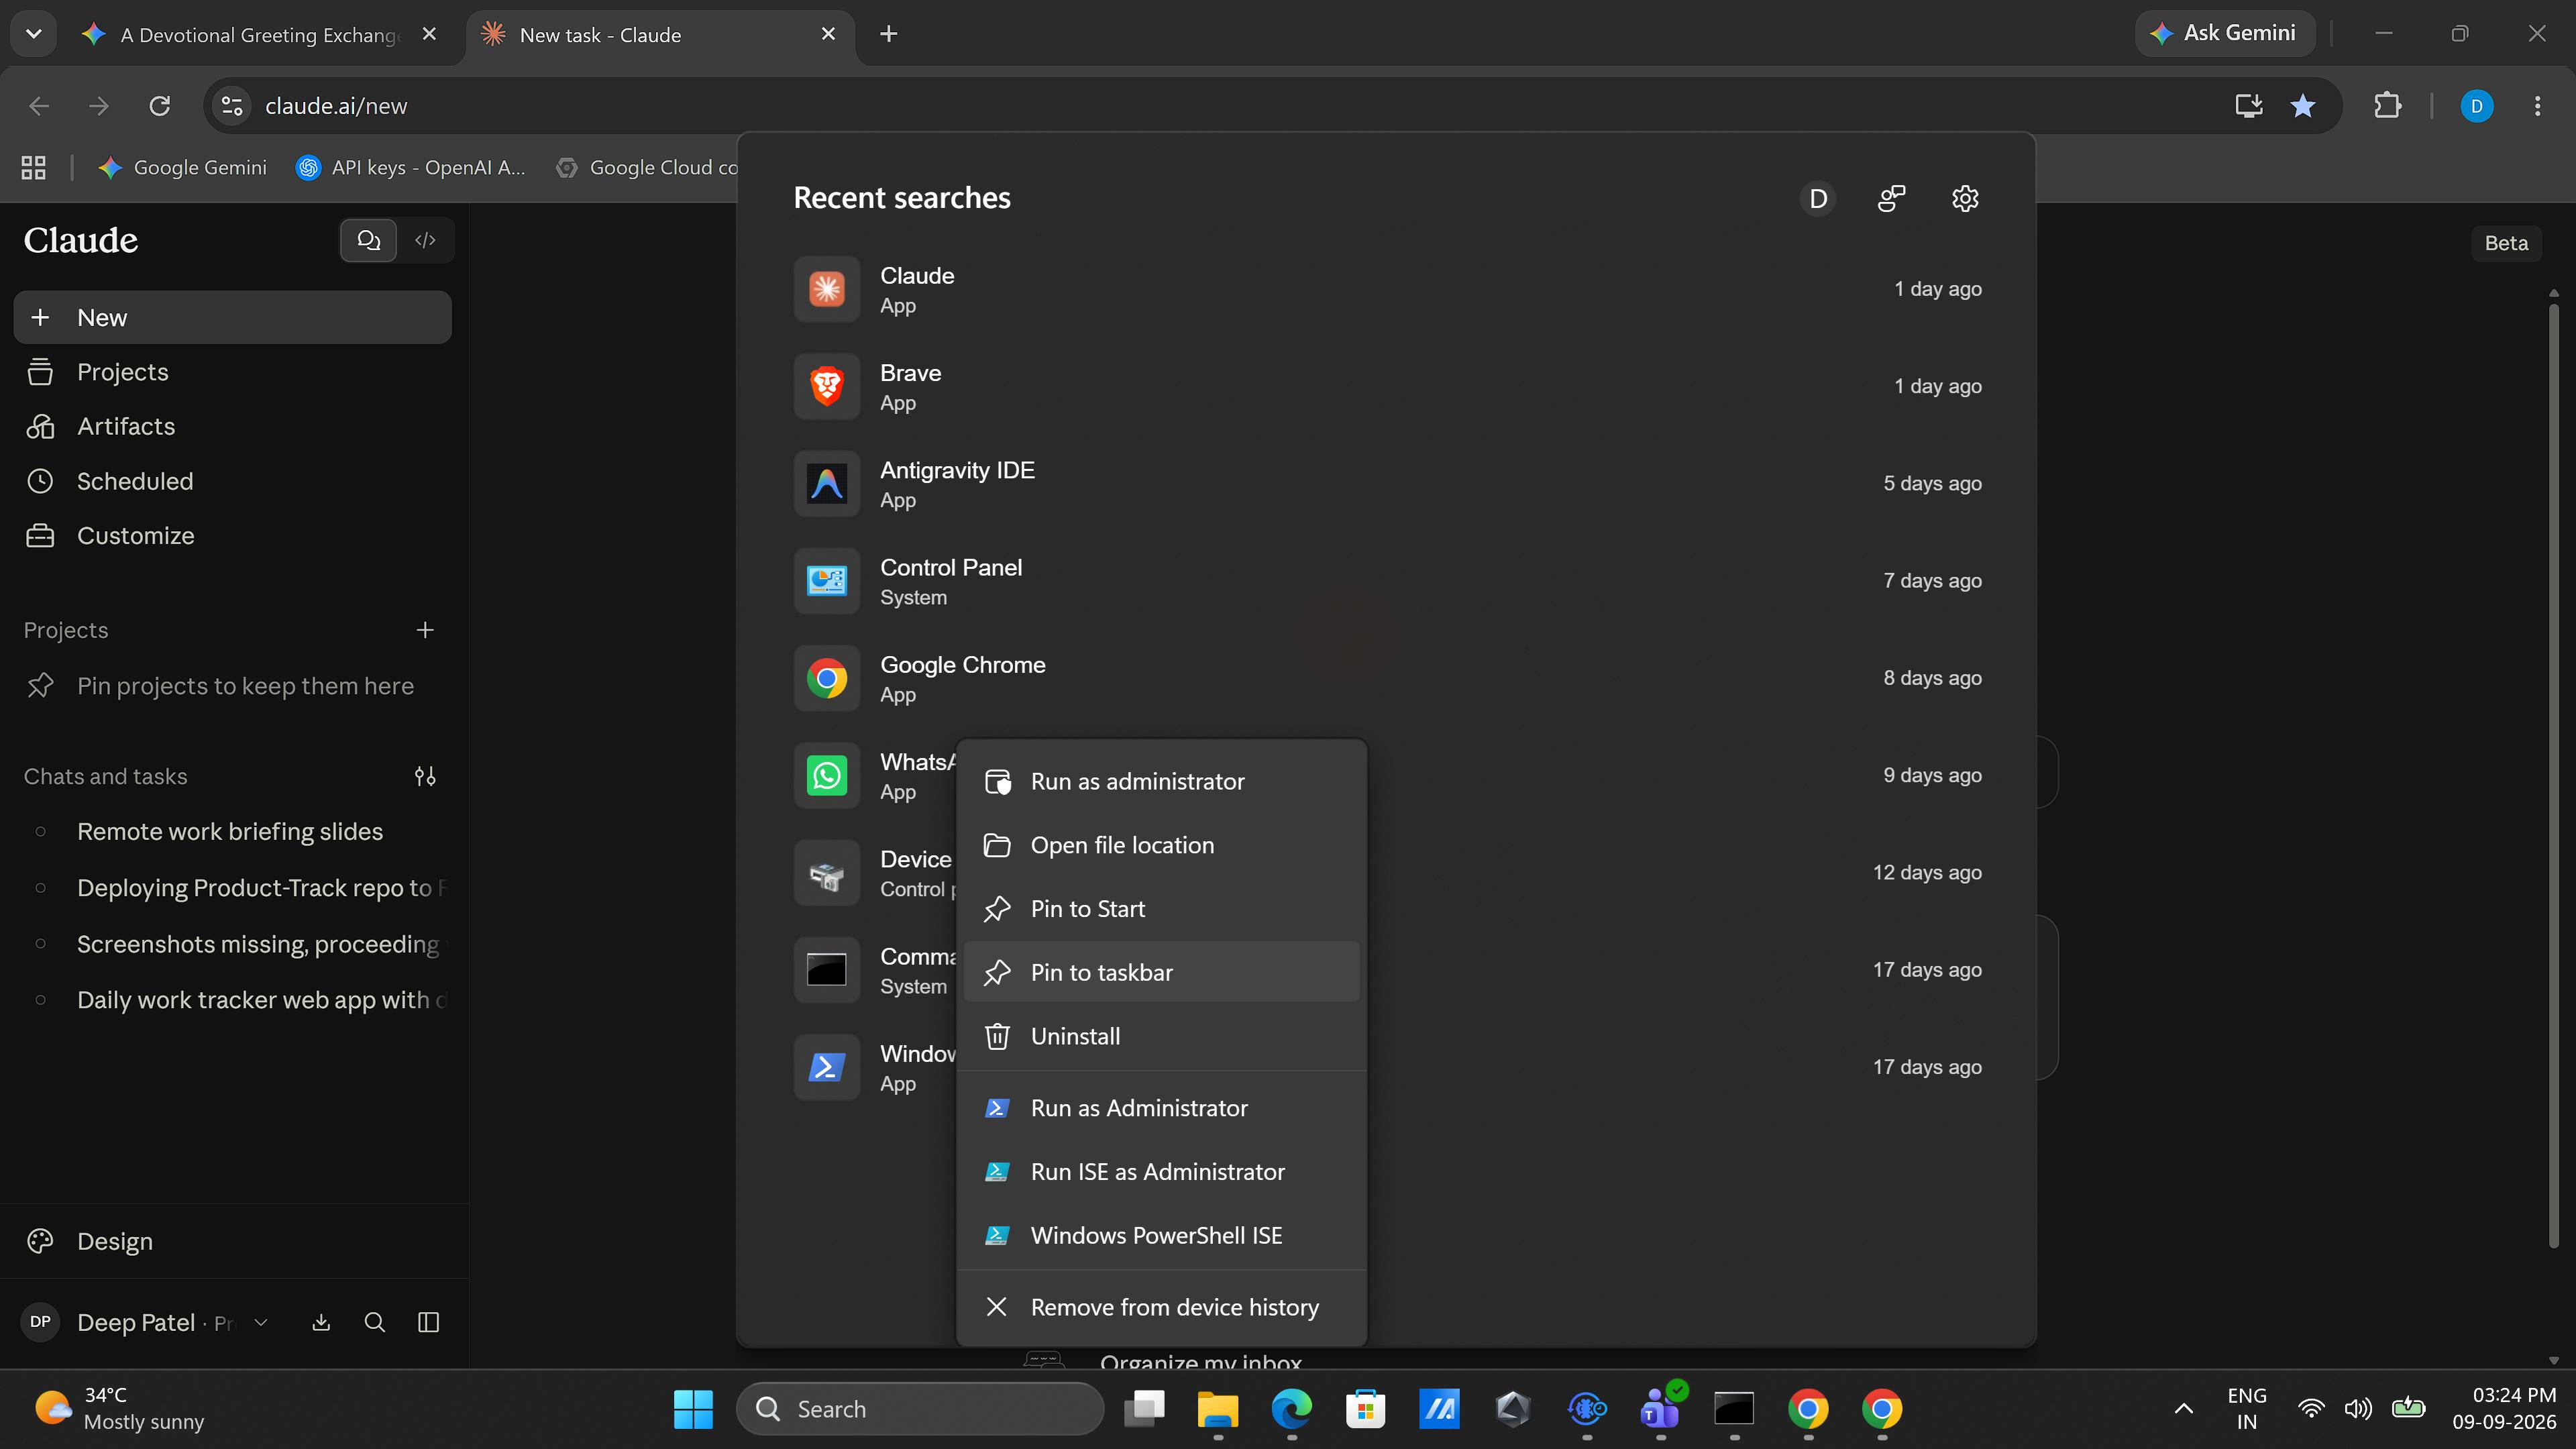2576x1449 pixels.
Task: Click the Claude app icon in recent searches
Action: pyautogui.click(x=826, y=289)
